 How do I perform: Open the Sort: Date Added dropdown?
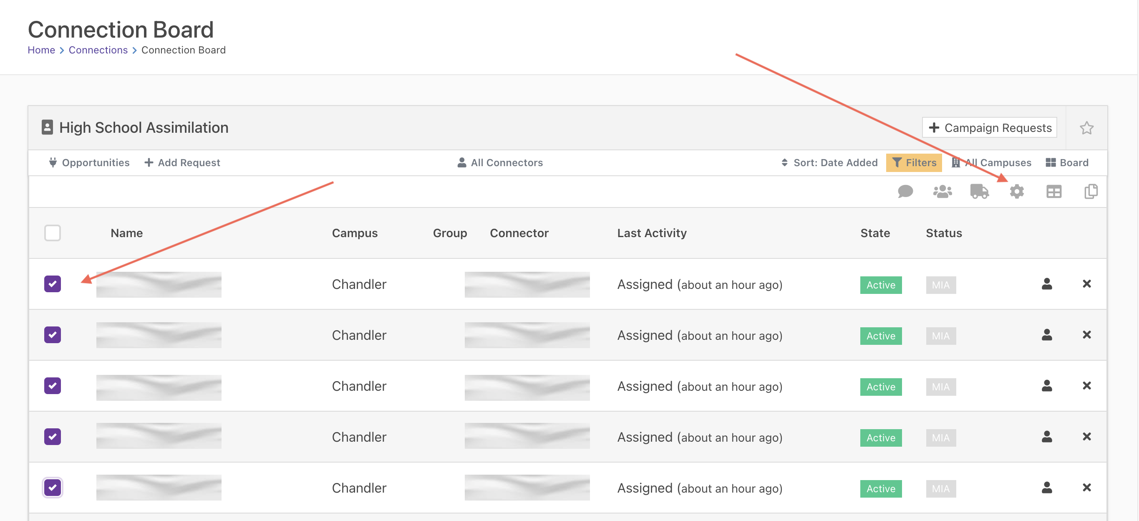coord(829,163)
